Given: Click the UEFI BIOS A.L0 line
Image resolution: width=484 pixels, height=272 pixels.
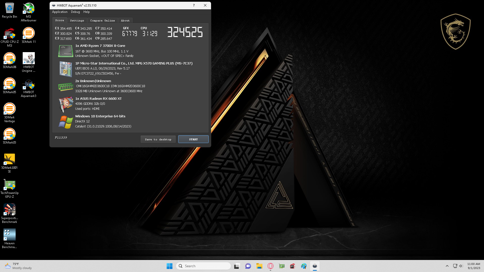Looking at the screenshot, I should pos(102,69).
